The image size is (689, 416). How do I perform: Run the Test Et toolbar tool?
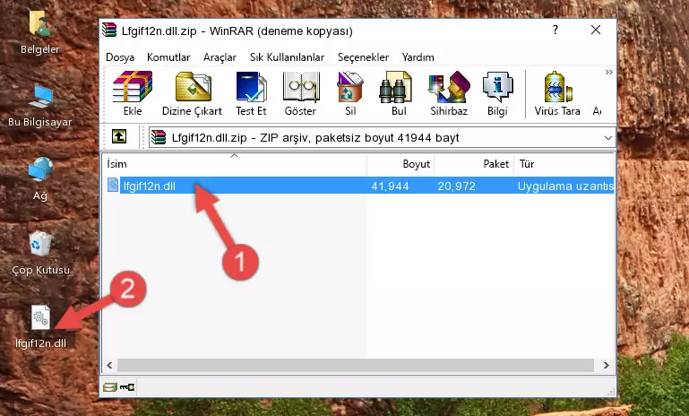(x=251, y=93)
